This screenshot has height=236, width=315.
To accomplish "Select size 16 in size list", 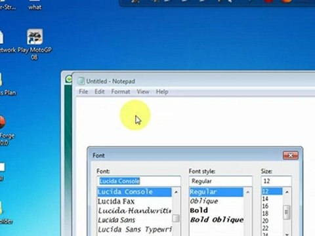I will pyautogui.click(x=272, y=206).
